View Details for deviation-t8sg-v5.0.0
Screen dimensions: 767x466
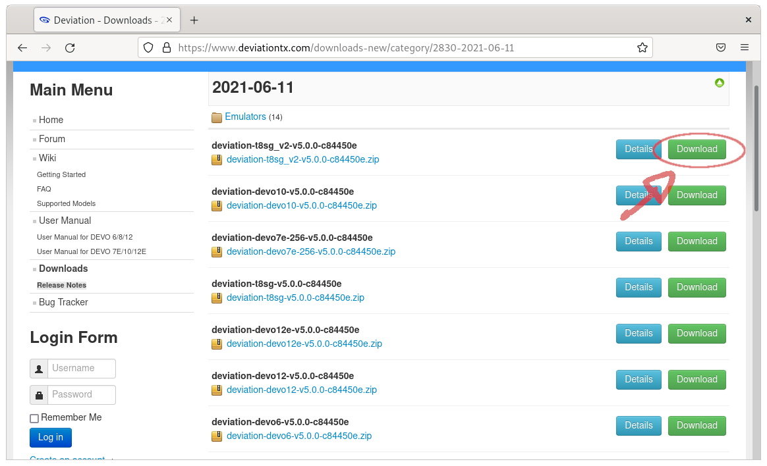639,287
